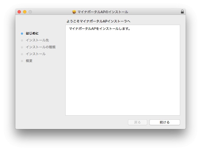The image size is (201, 151).
Task: Select the インストールの種類 step label
Action: click(x=41, y=47)
